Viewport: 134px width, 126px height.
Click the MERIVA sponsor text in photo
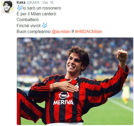(63, 102)
